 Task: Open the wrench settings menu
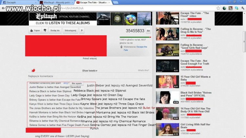point(243,8)
